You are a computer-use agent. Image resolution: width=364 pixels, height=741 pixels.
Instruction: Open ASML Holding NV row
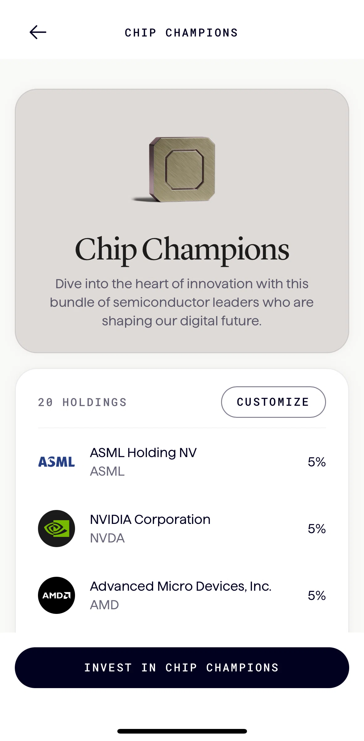coord(182,462)
